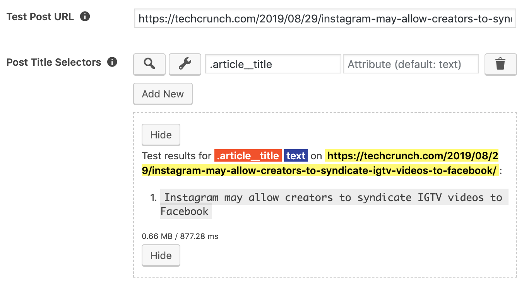Focus the .article__title selector field

point(273,64)
